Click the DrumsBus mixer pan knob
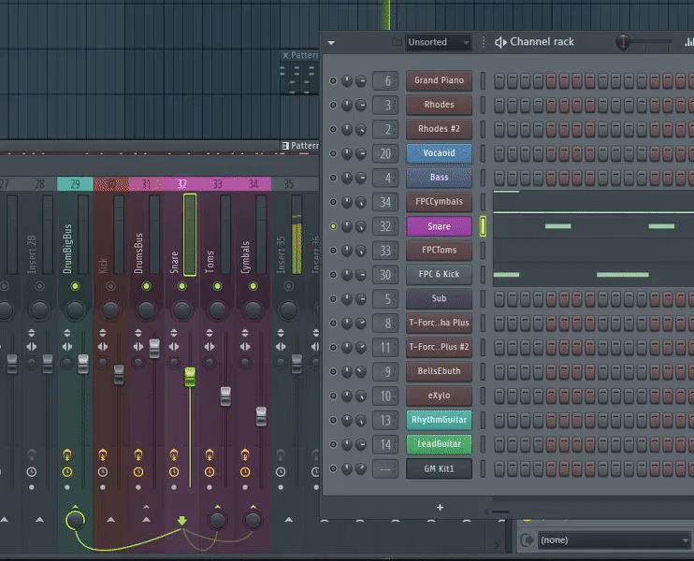Screen dimensions: 694x561 click(146, 310)
